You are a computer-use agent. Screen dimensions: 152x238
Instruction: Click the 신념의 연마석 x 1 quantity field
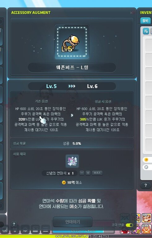point(60,173)
